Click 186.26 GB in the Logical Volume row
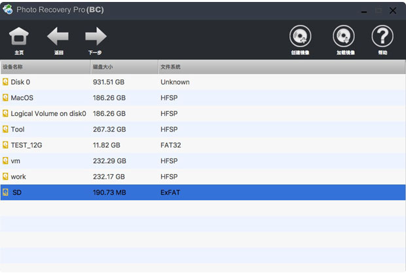Screen dimensions: 406x275 point(109,114)
